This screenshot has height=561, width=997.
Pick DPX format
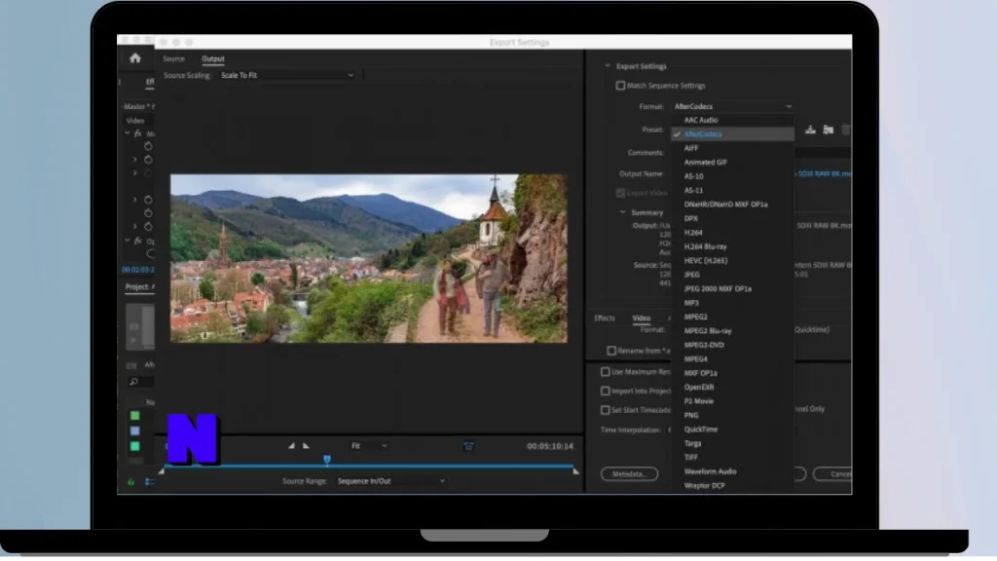732,218
